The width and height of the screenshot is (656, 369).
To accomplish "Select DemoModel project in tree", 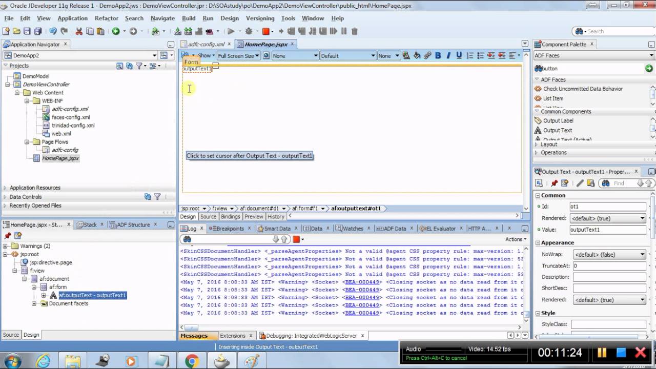I will 36,76.
